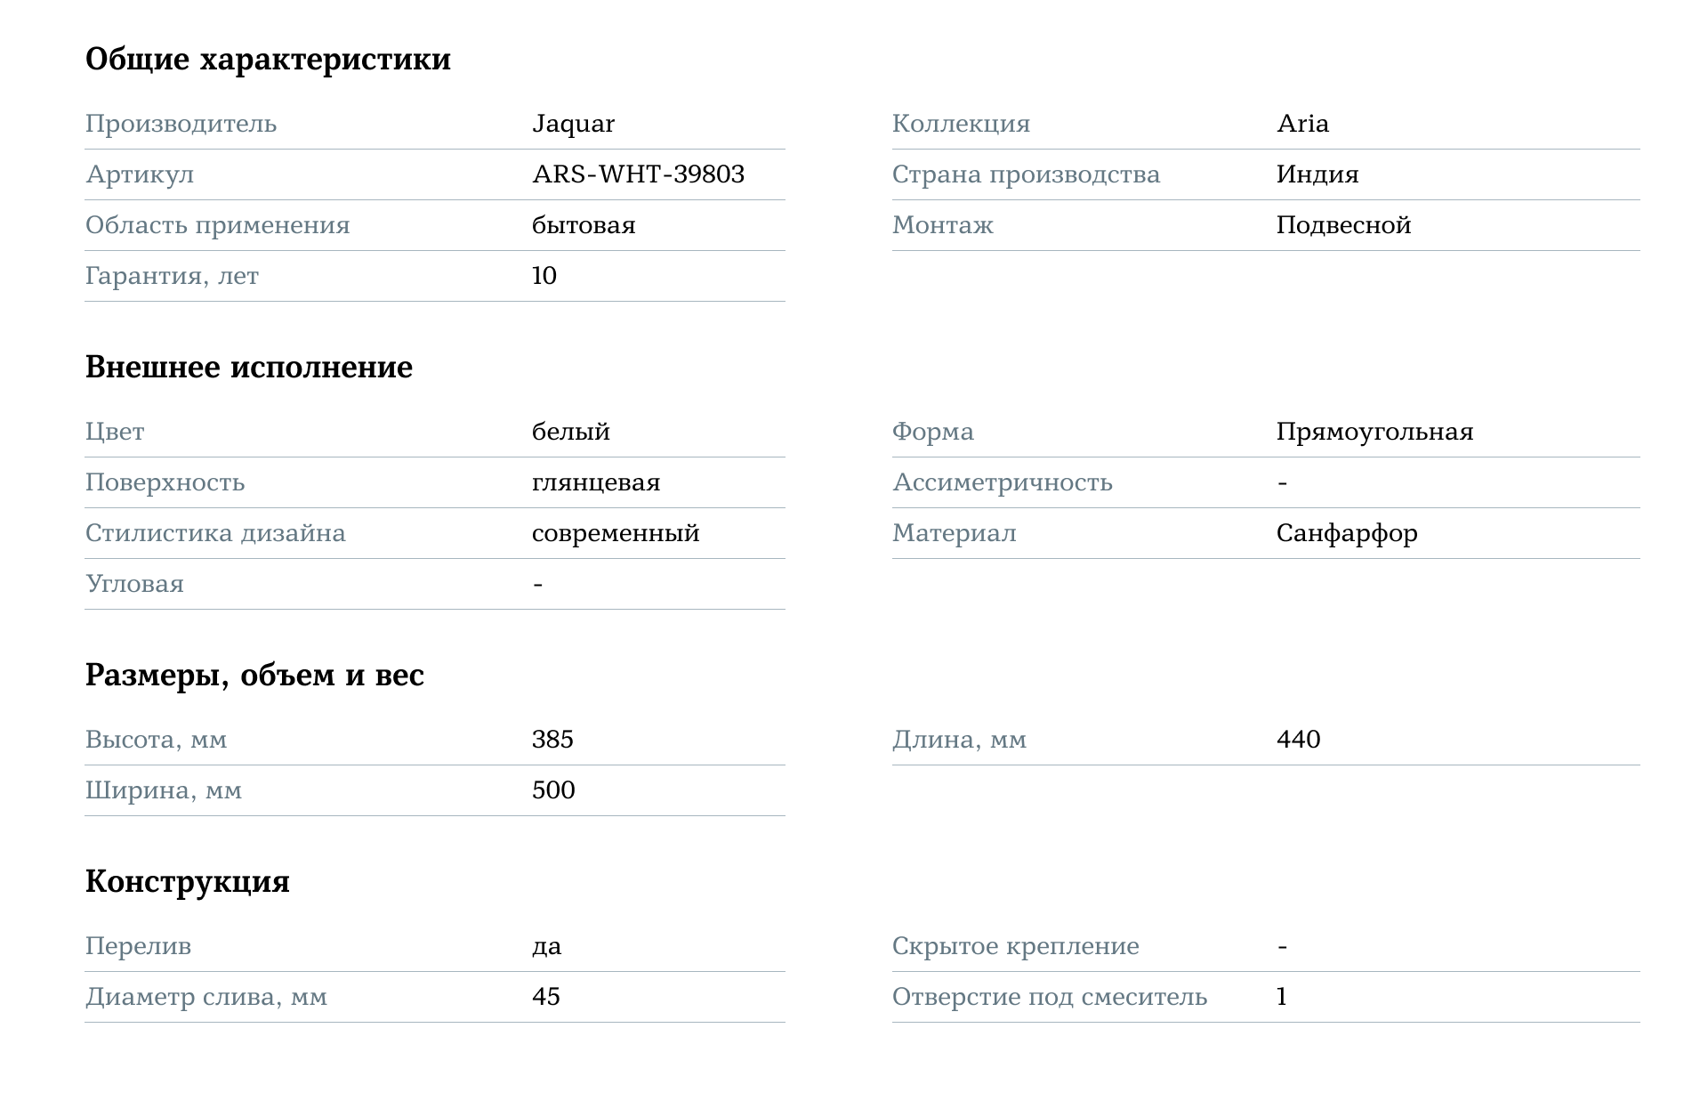The width and height of the screenshot is (1708, 1101).
Task: Click the "Общие характеристики" section heading
Action: tap(268, 60)
